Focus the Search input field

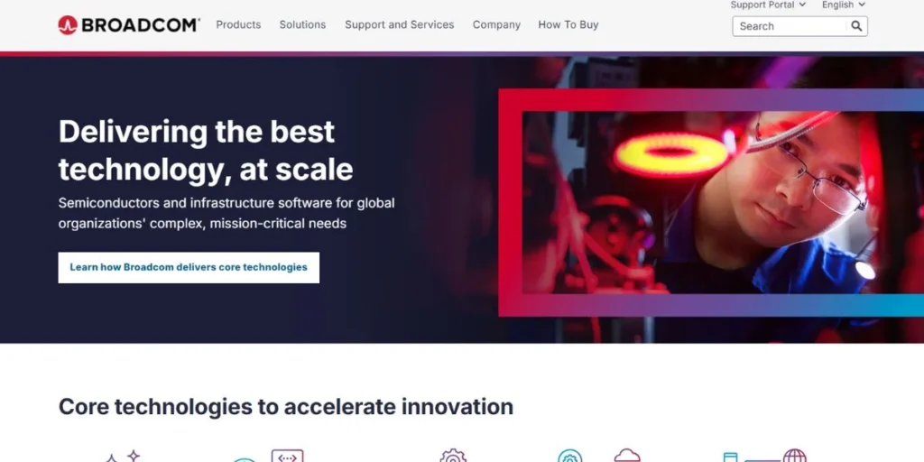click(790, 26)
